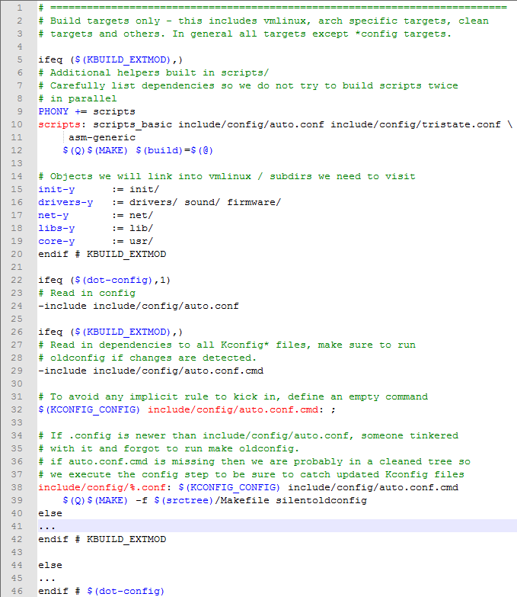This screenshot has height=597, width=517.
Task: Click 'oldconfig' in the line 28 comment
Action: click(78, 358)
